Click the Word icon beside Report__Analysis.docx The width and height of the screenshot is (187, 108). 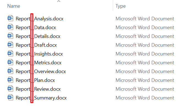[10, 18]
